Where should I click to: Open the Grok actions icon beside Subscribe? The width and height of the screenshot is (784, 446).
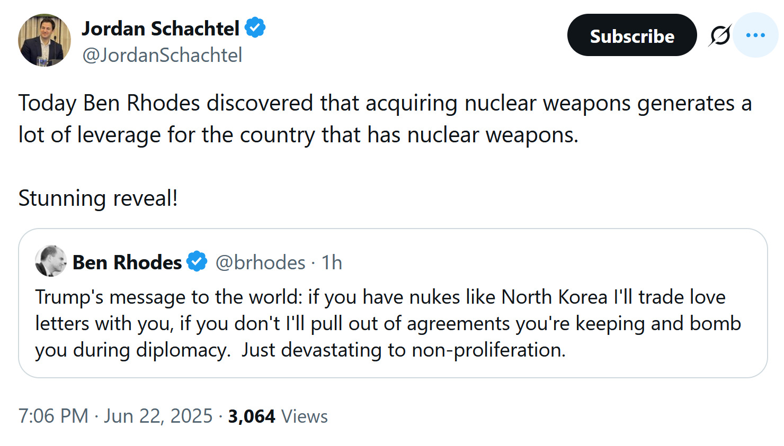pos(719,35)
